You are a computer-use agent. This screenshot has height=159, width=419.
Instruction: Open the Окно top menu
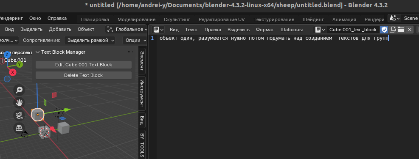(x=35, y=18)
